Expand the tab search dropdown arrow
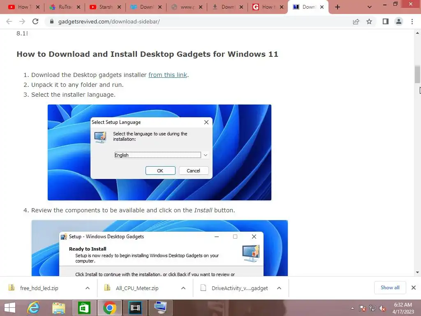Image resolution: width=421 pixels, height=316 pixels. (370, 7)
